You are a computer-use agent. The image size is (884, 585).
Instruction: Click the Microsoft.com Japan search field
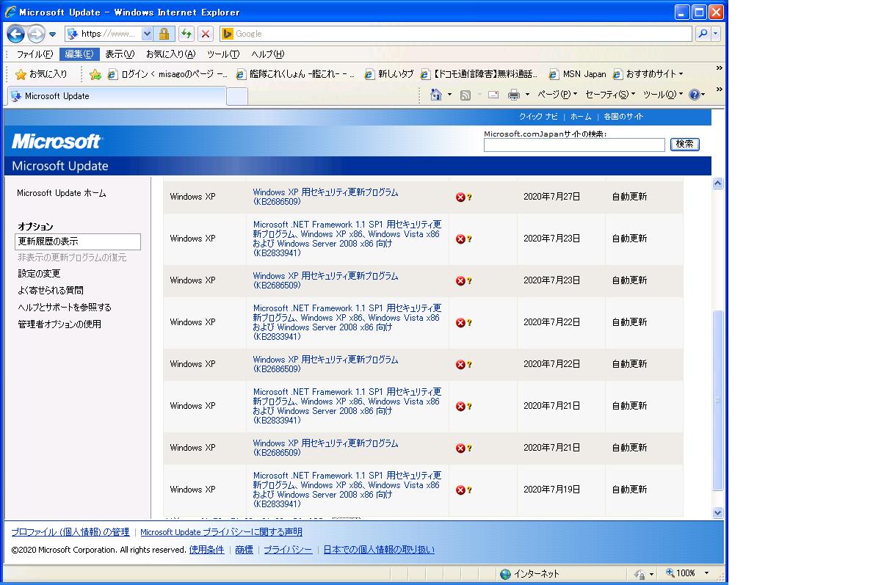(x=574, y=145)
